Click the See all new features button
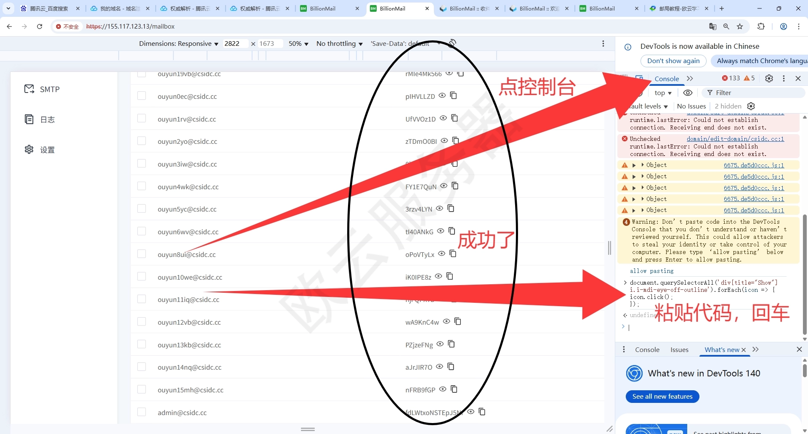The image size is (808, 434). (662, 396)
